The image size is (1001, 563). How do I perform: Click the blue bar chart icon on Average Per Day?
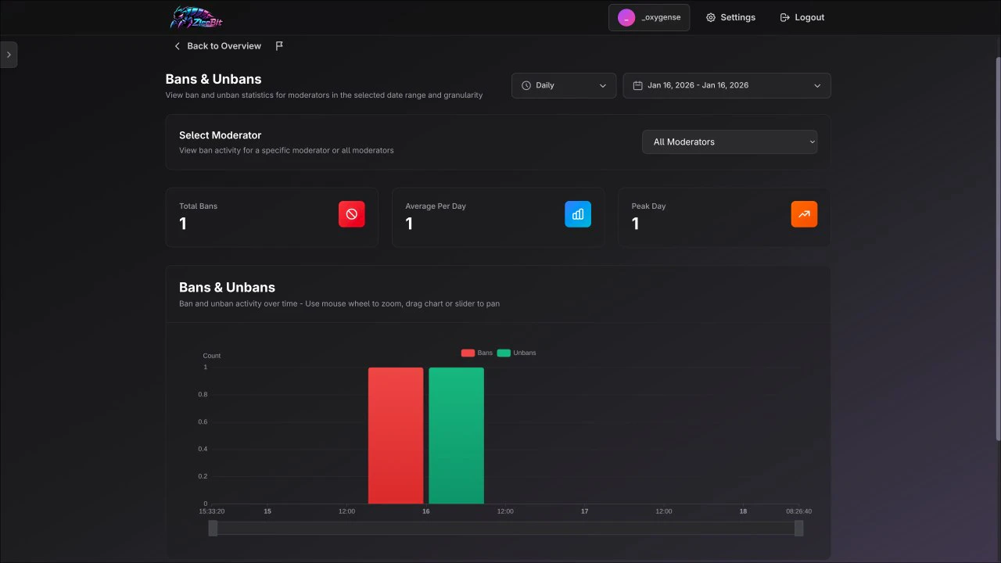577,213
